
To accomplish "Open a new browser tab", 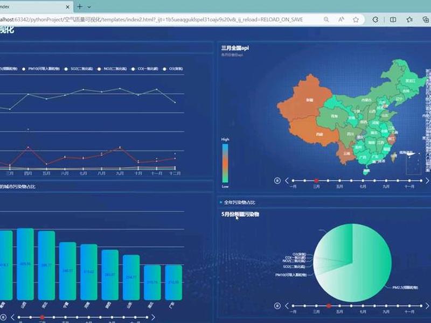I will (x=80, y=7).
